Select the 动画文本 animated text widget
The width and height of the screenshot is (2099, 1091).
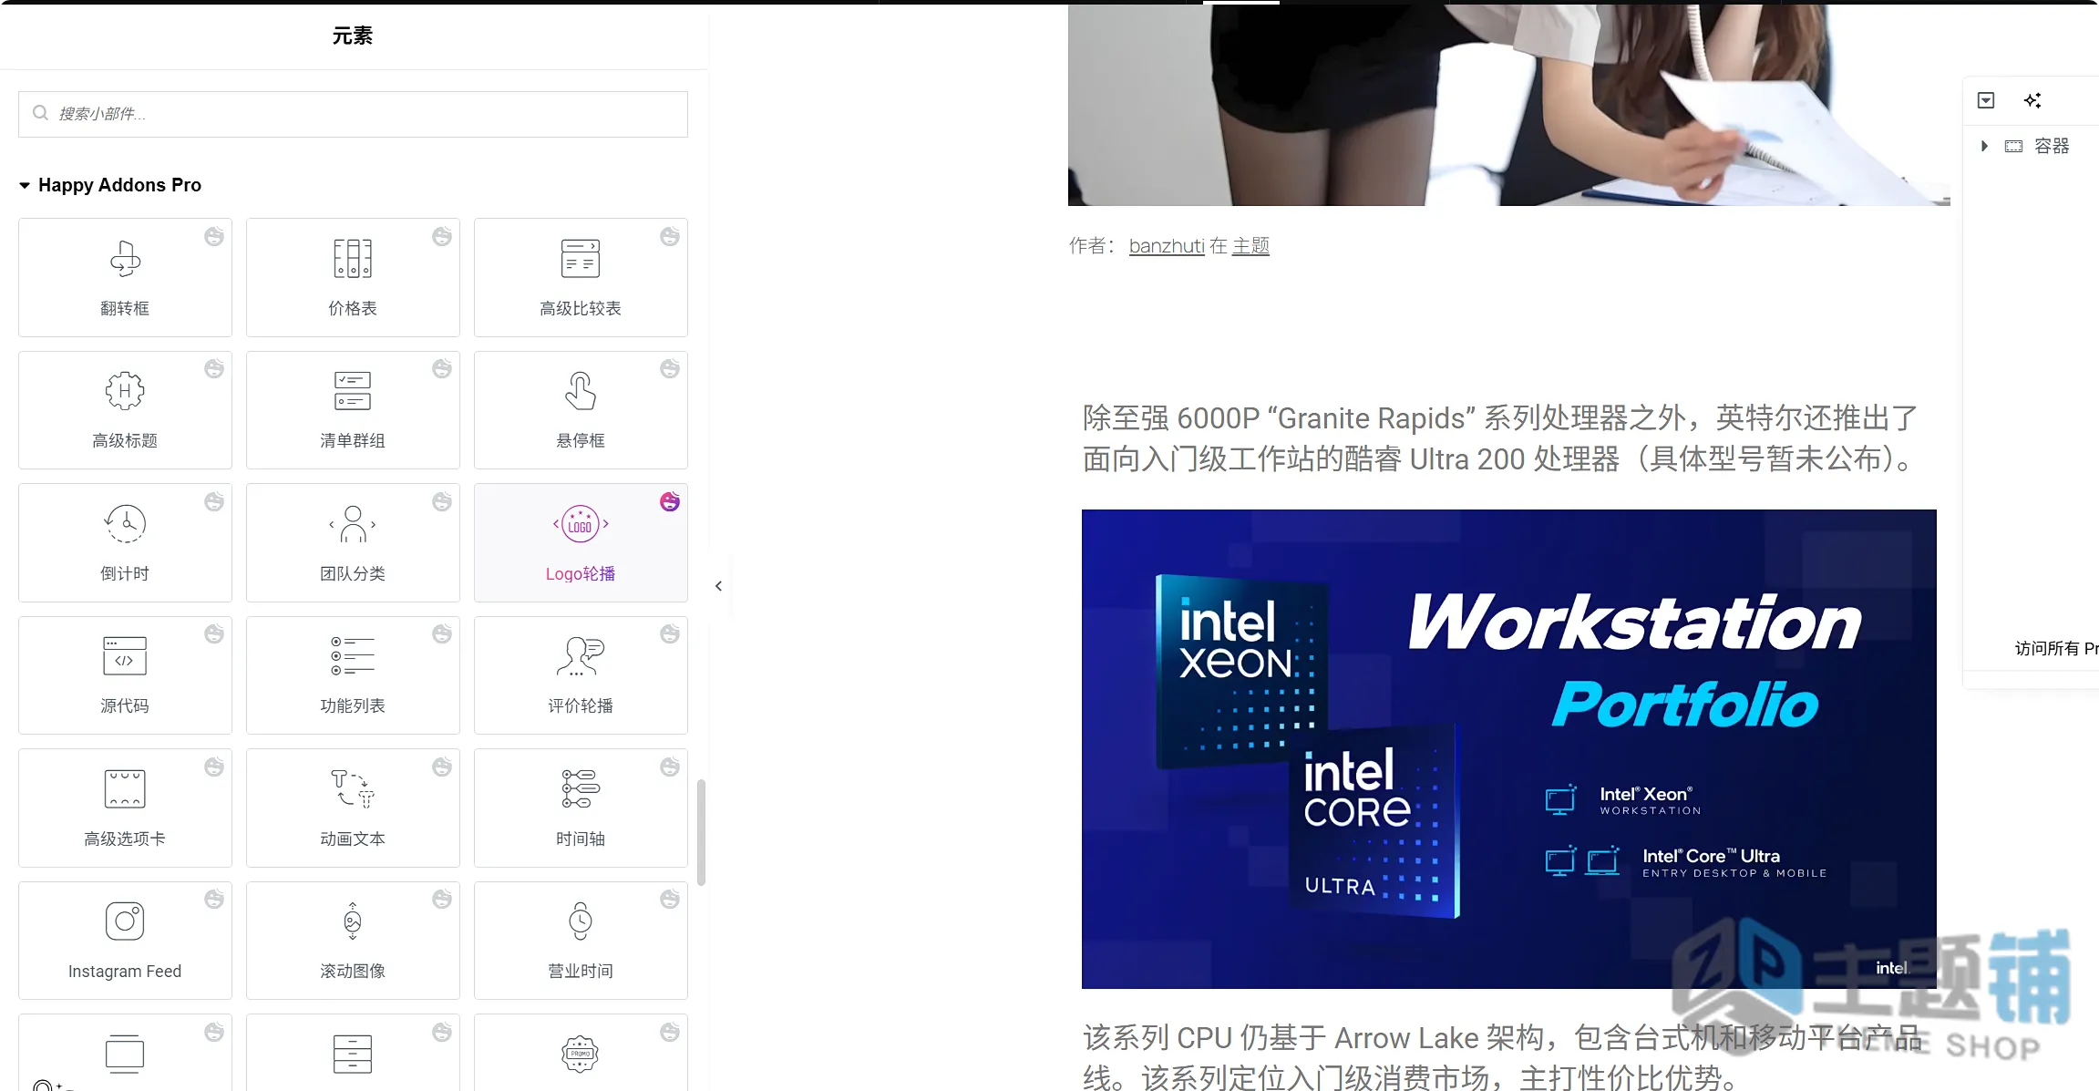pyautogui.click(x=353, y=808)
